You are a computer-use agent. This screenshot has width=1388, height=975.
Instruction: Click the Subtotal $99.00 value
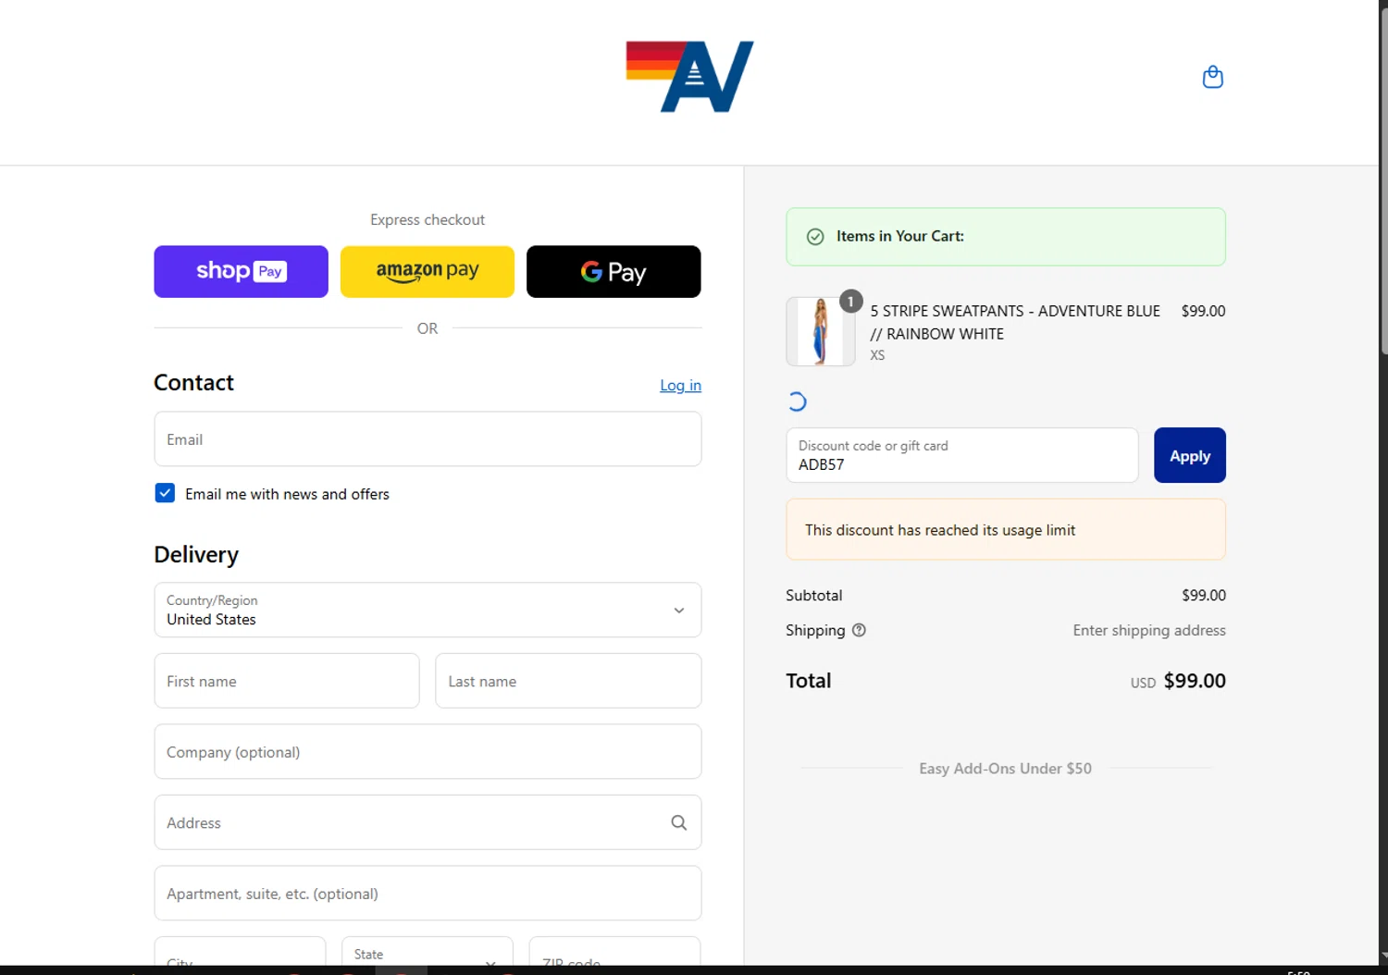[x=1203, y=595]
